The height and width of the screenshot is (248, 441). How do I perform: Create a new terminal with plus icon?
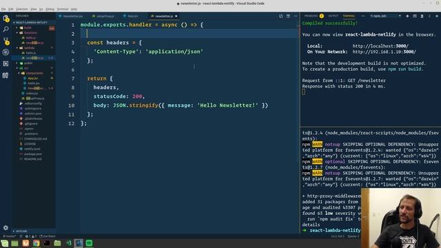click(407, 16)
